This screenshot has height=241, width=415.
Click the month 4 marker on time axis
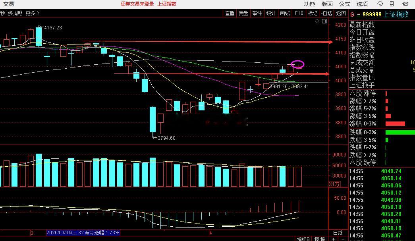click(210, 233)
